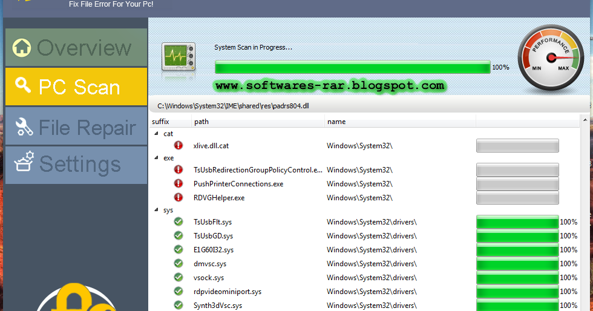Click the system scan progress bar

pos(352,67)
